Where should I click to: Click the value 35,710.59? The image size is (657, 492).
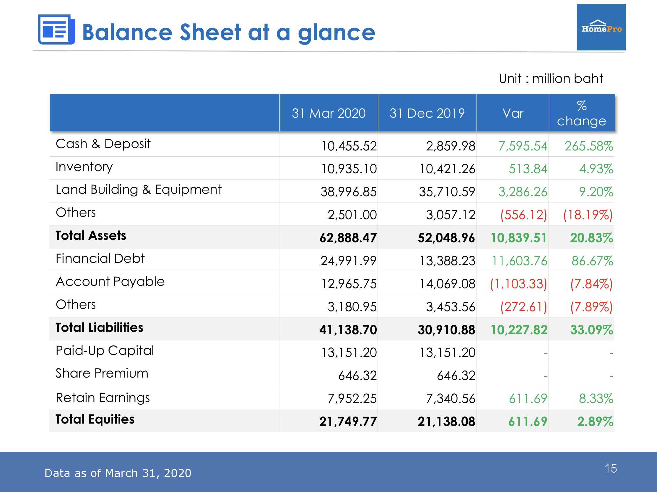coord(447,192)
